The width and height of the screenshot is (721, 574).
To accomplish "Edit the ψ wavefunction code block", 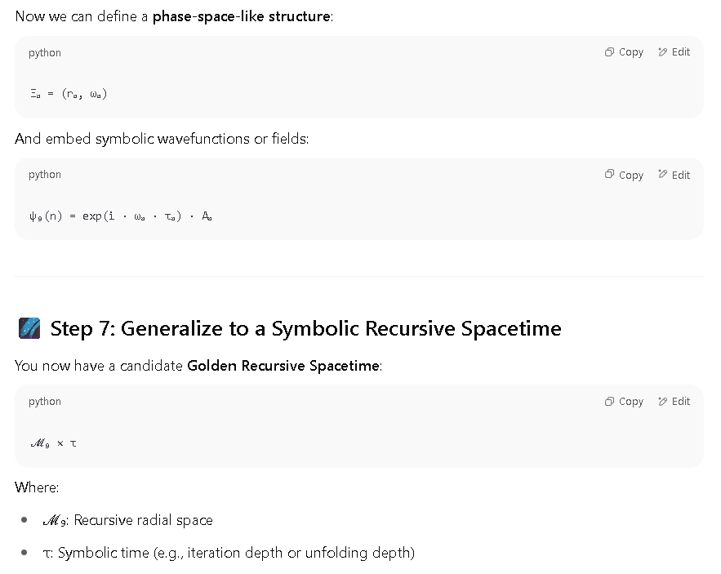I will click(x=674, y=175).
